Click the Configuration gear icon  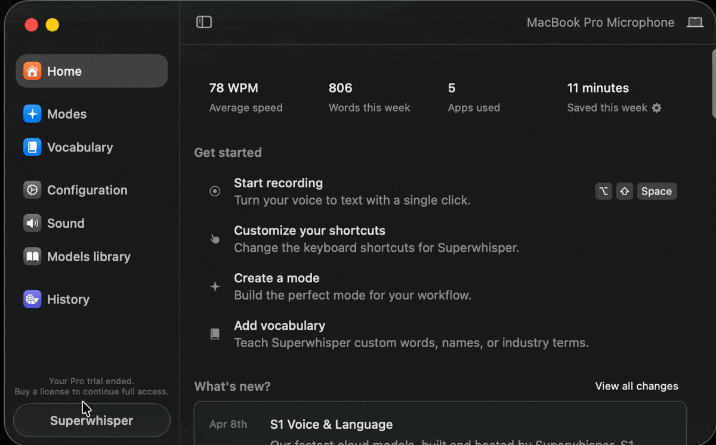[x=32, y=190]
